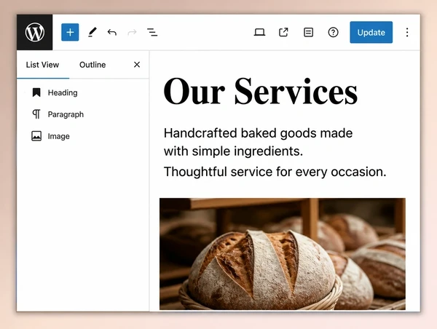The height and width of the screenshot is (329, 437).
Task: Click the WordPress logo button
Action: click(x=34, y=32)
